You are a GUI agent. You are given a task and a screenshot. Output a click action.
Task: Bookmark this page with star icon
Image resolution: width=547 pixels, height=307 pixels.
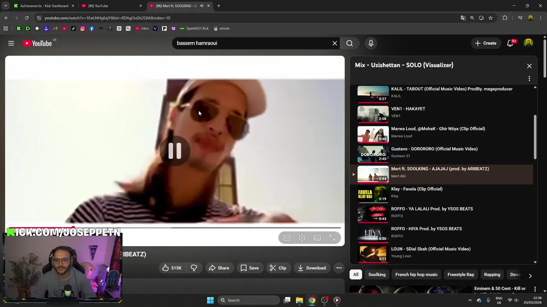(x=491, y=18)
